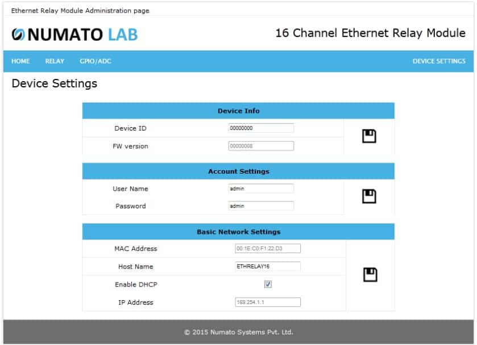Click the Numato Systems copyright footer text
Viewport: 477px width, 345px height.
click(238, 332)
